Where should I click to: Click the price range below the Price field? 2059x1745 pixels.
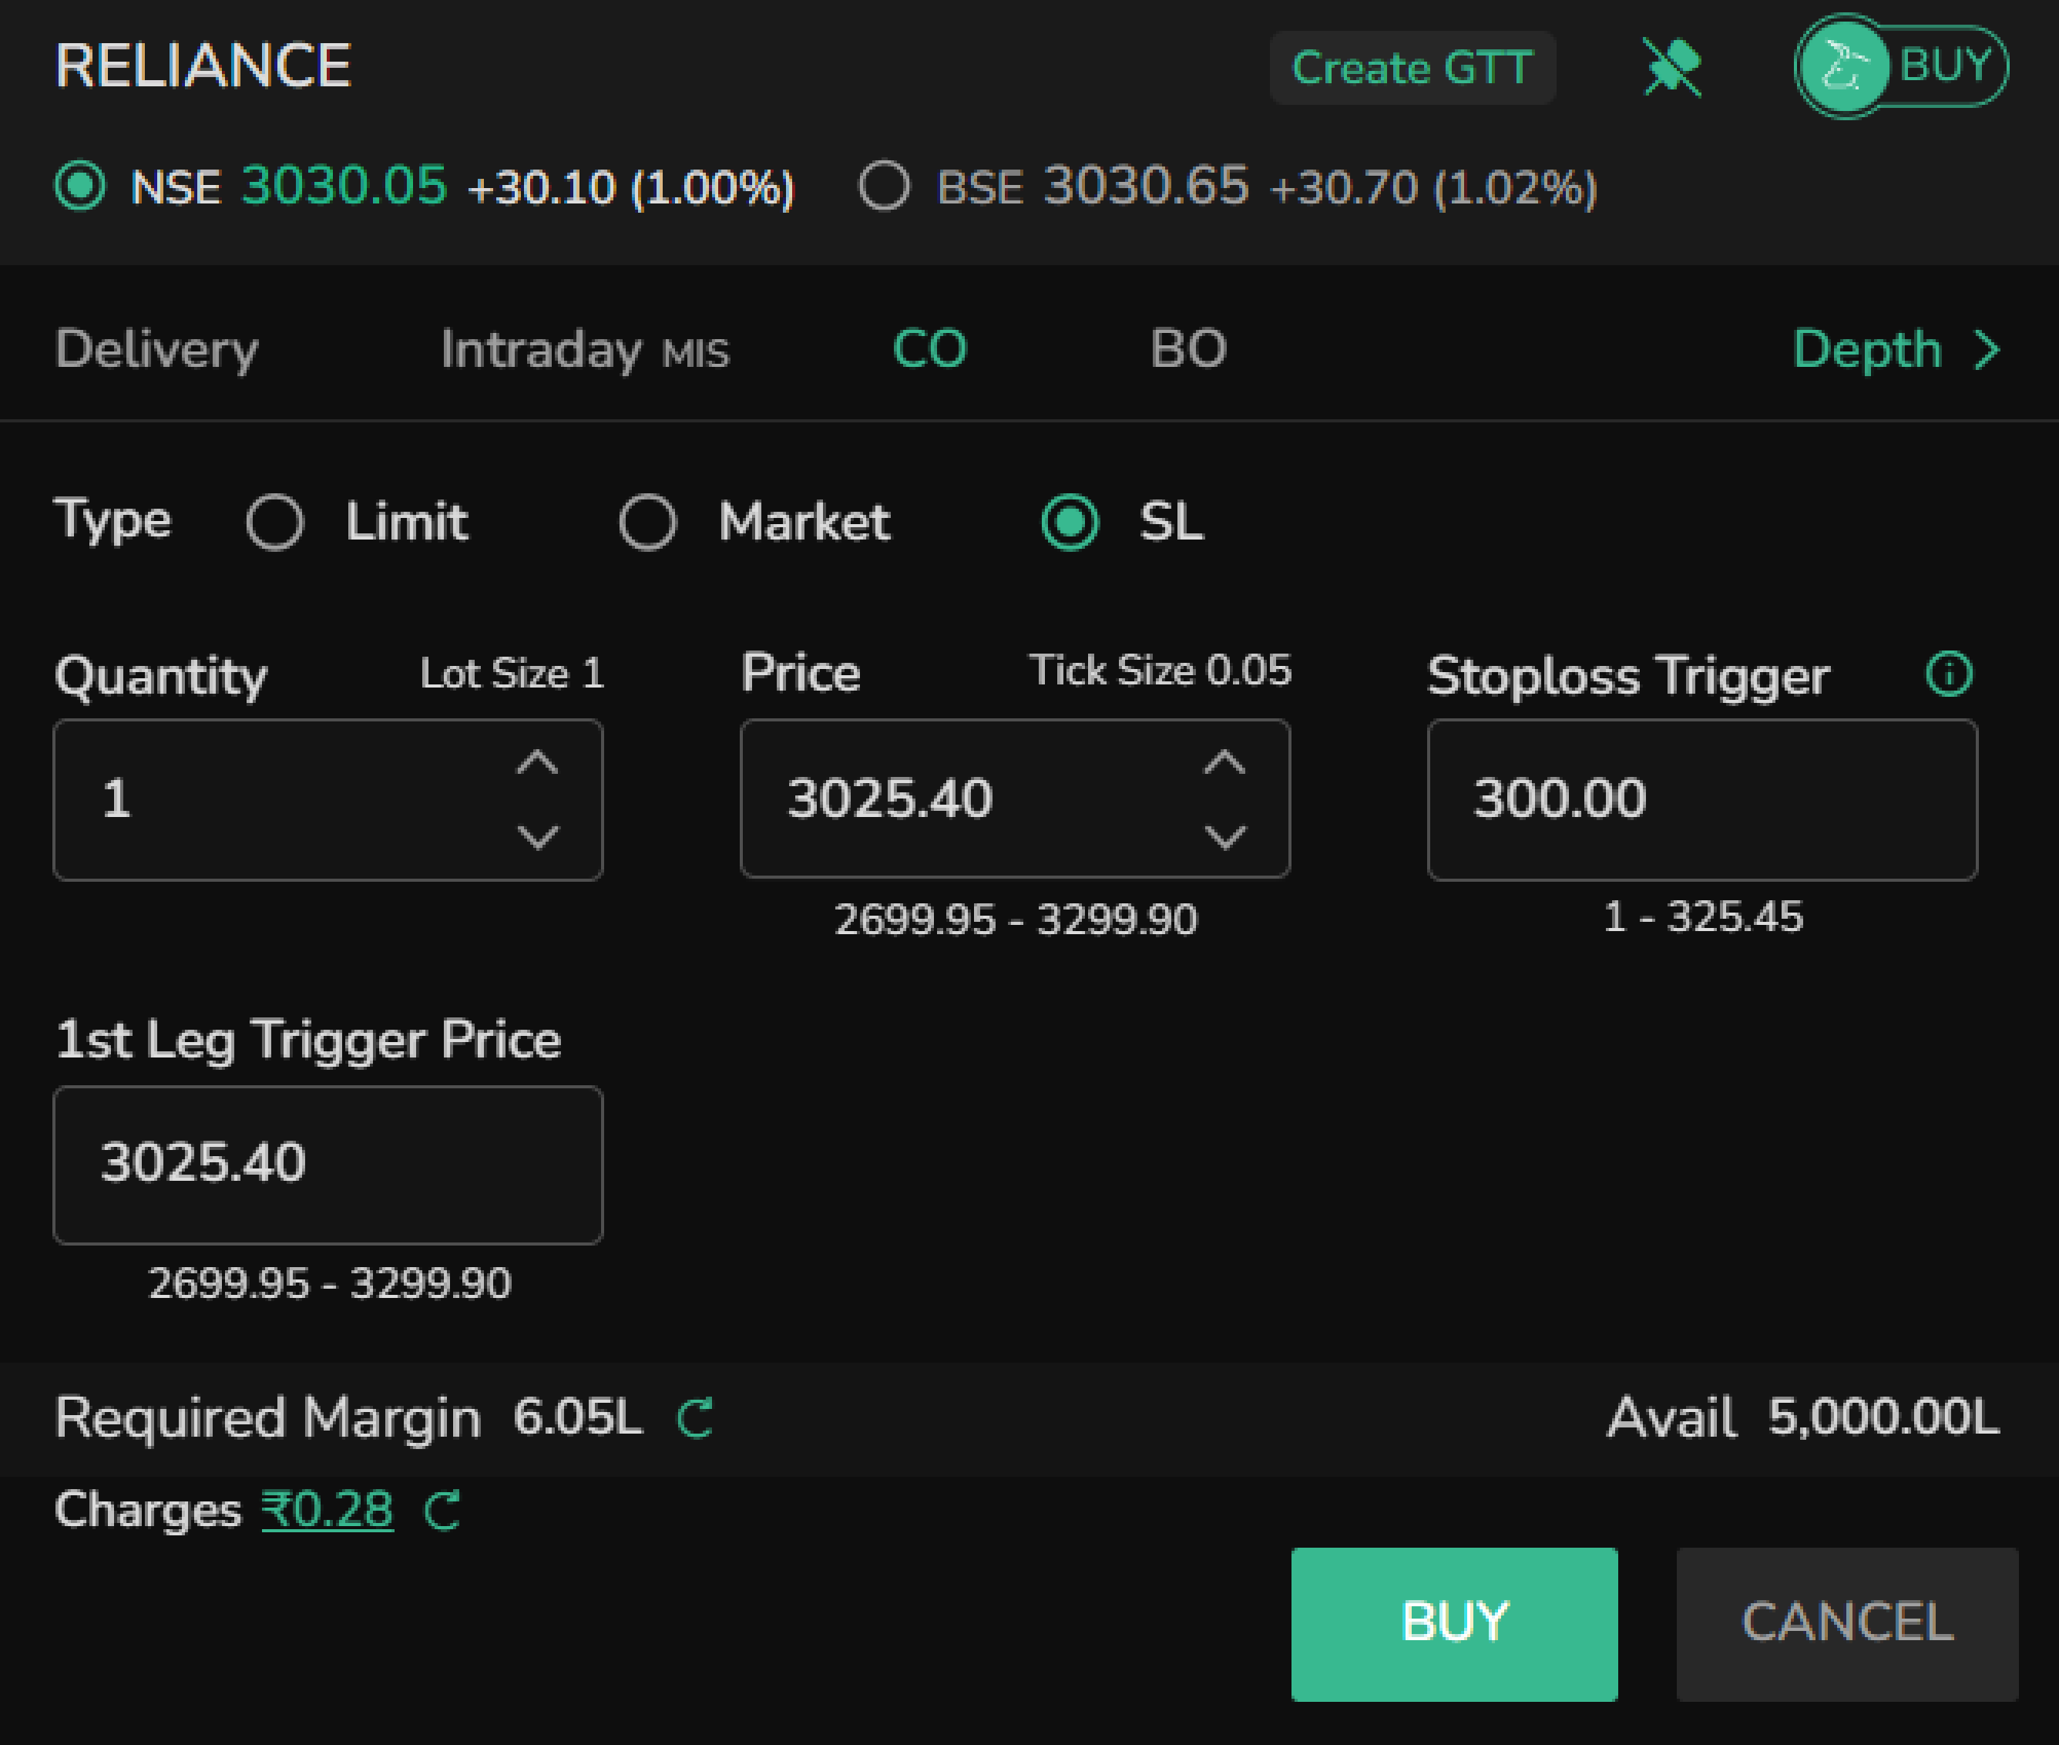[1016, 920]
